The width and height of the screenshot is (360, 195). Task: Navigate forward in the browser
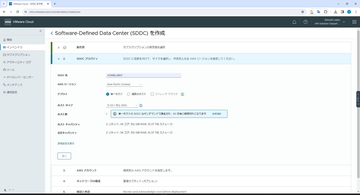click(x=11, y=12)
